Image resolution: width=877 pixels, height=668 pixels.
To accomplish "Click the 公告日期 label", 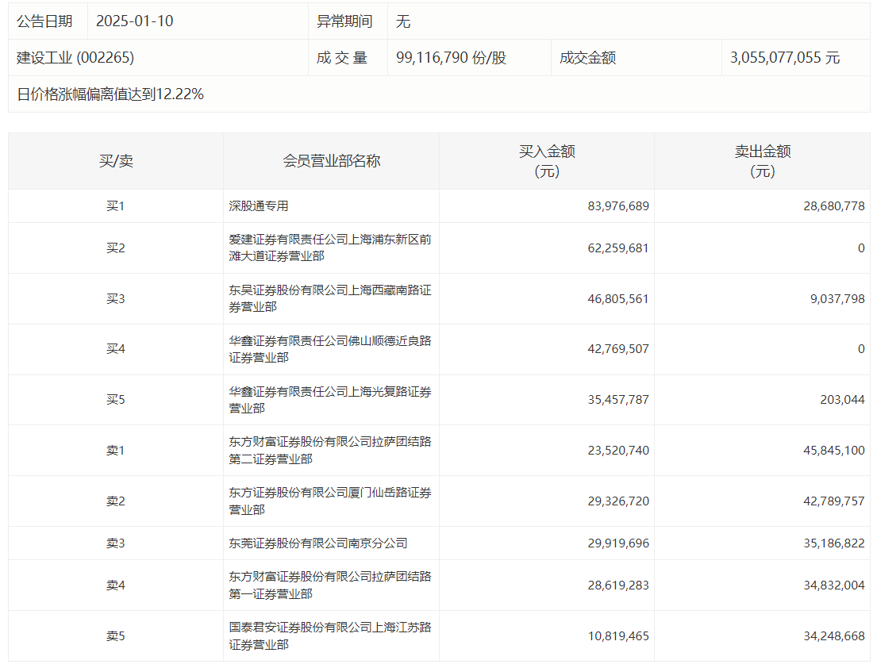I will point(44,21).
